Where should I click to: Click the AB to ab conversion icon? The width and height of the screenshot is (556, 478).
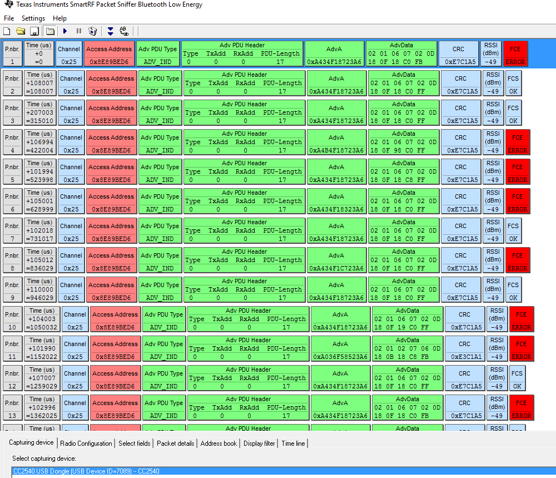124,31
